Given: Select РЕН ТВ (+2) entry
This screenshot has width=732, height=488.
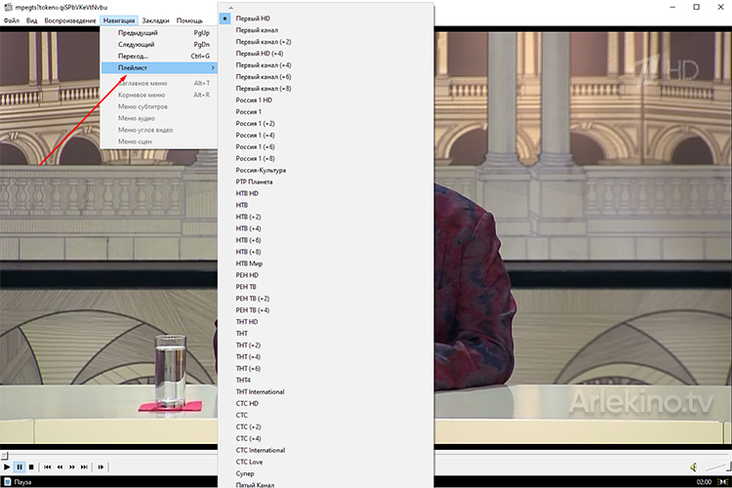Looking at the screenshot, I should point(325,299).
